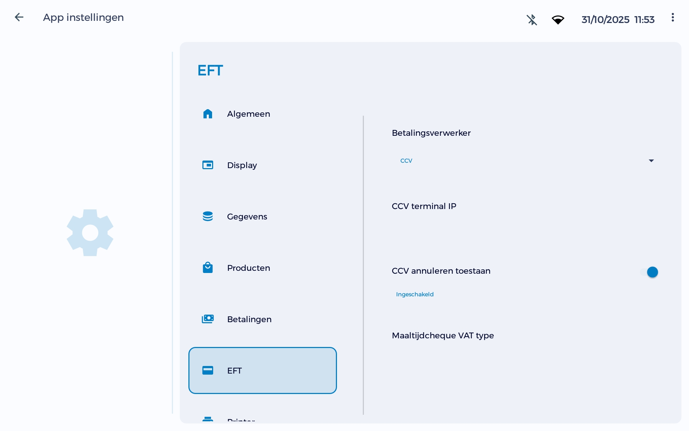
Task: Expand the Betalingsverwerker dropdown arrow
Action: [651, 161]
